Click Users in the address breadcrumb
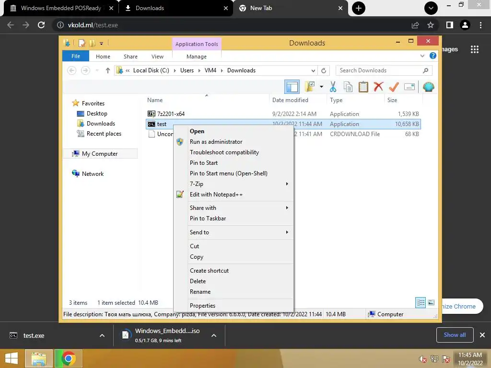This screenshot has width=491, height=368. [187, 70]
